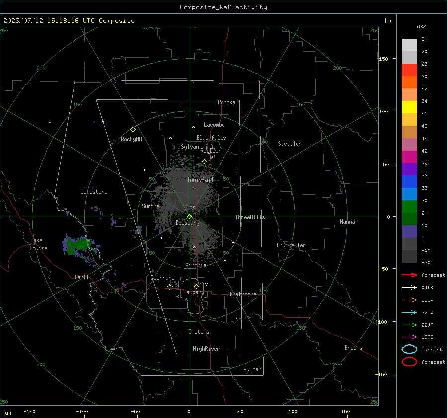447x418 pixels.
Task: Click the Drumheller town label
Action: (291, 245)
